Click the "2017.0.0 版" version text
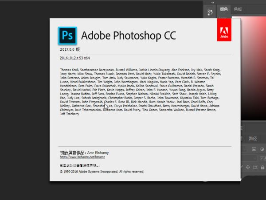Image resolution: width=266 pixels, height=200 pixels. click(70, 49)
